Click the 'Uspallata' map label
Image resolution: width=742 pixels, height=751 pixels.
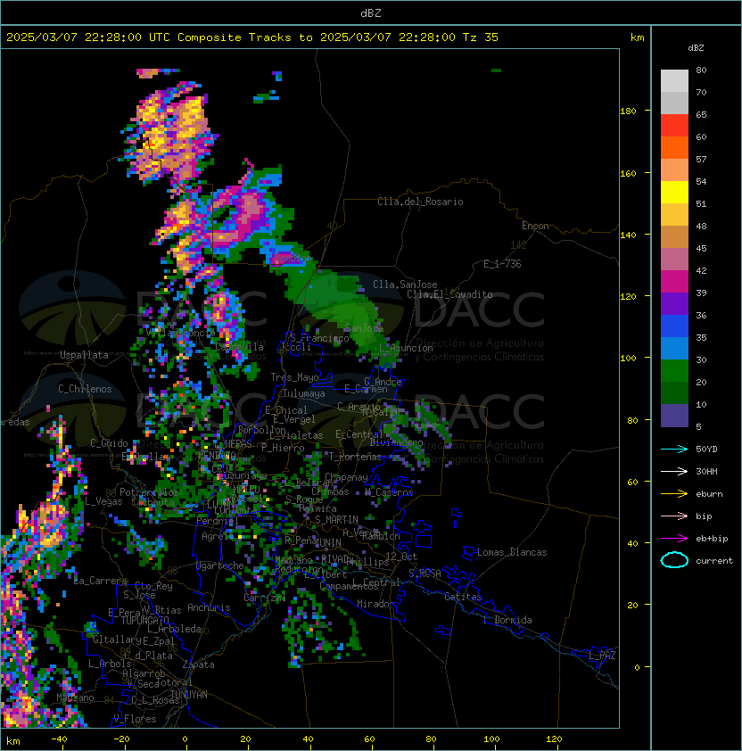click(84, 355)
